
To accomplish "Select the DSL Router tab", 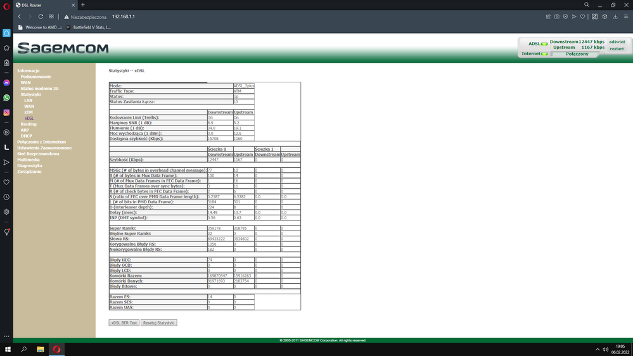I will pyautogui.click(x=45, y=5).
